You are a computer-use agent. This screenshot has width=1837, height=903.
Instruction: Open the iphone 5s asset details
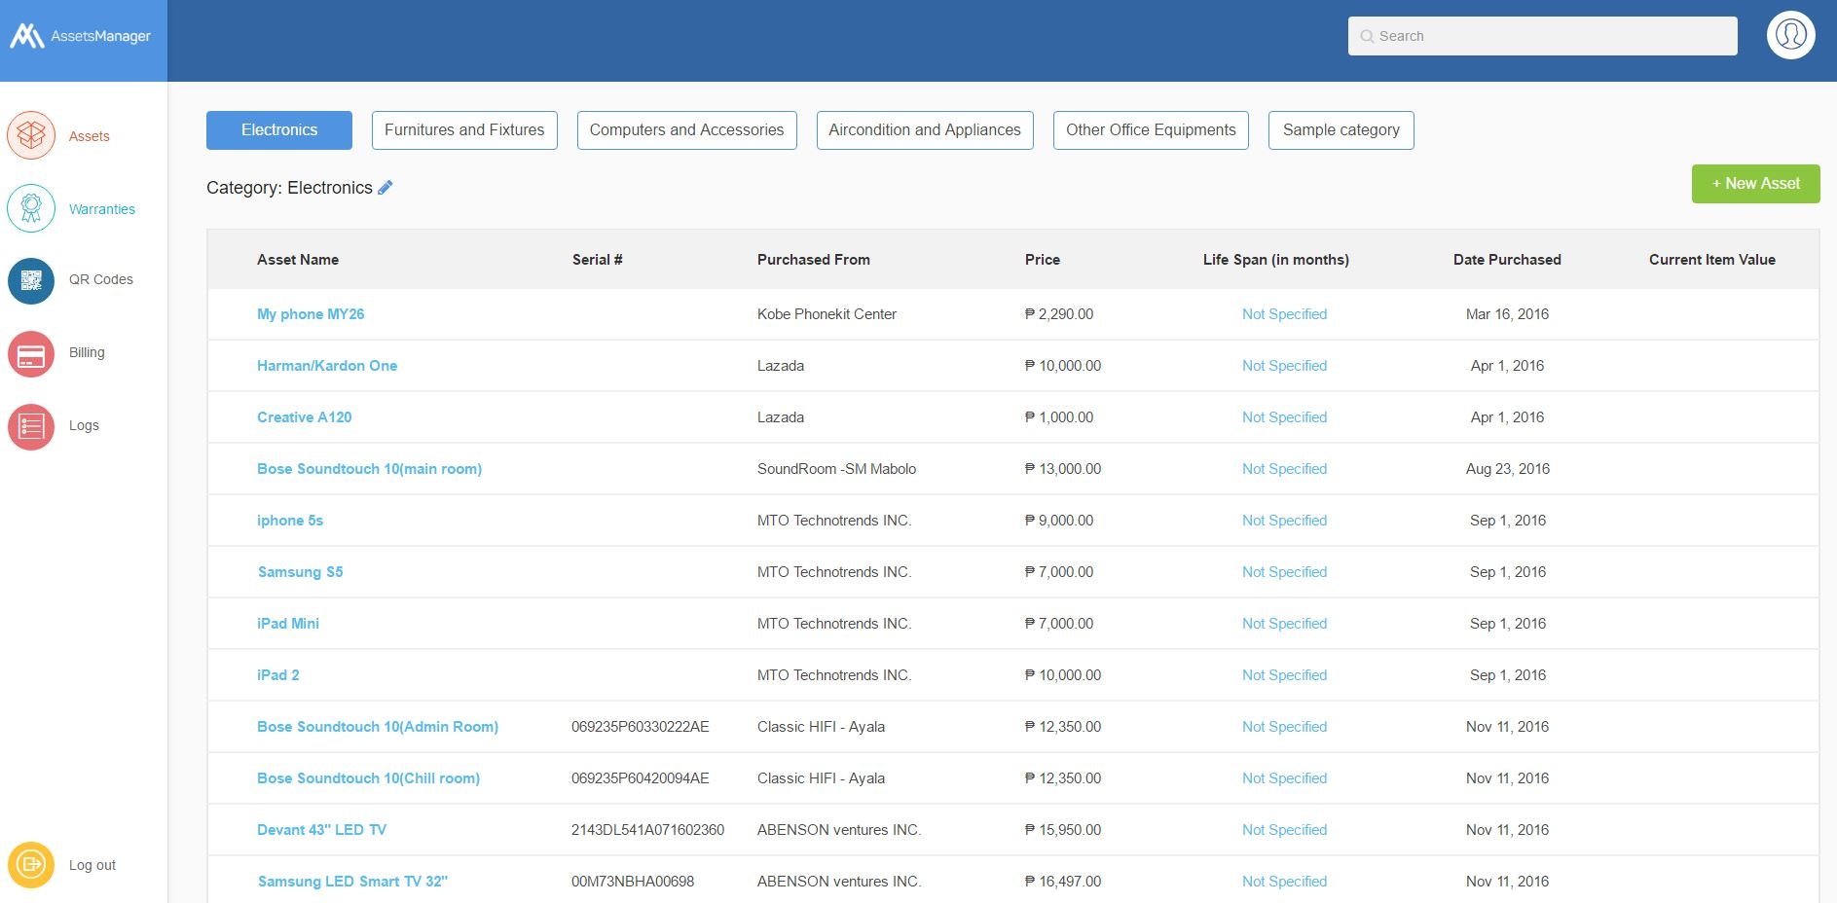[x=289, y=520]
